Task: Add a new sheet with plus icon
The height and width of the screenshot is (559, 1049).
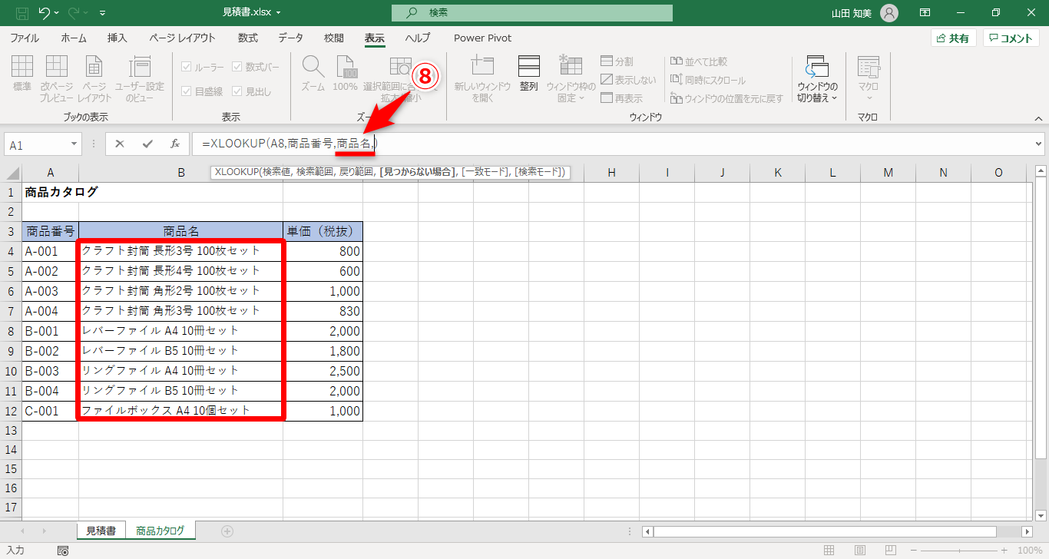Action: (227, 531)
